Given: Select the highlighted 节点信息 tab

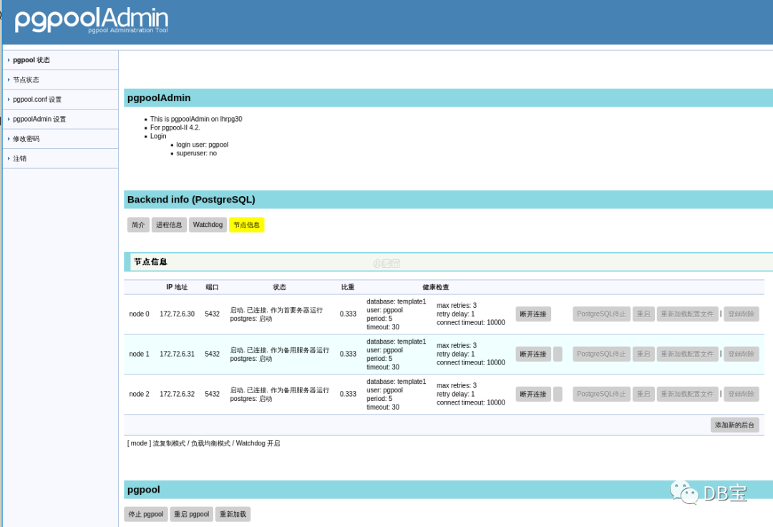Looking at the screenshot, I should click(246, 225).
